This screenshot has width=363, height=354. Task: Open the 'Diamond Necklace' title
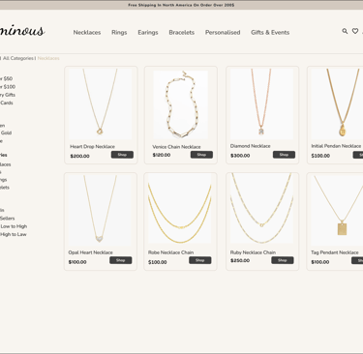[251, 146]
